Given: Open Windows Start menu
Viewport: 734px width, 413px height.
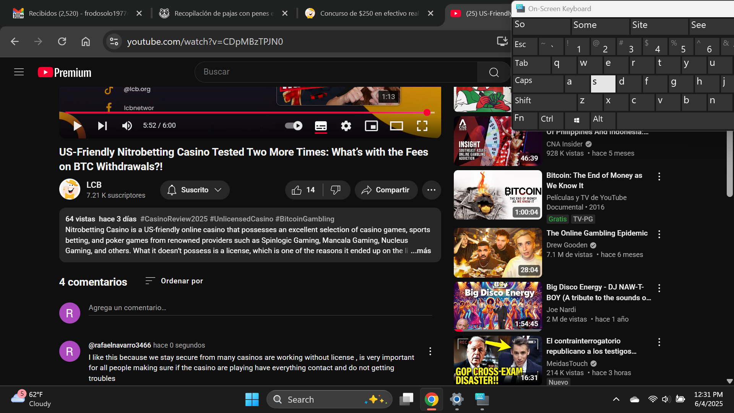Looking at the screenshot, I should [x=252, y=400].
